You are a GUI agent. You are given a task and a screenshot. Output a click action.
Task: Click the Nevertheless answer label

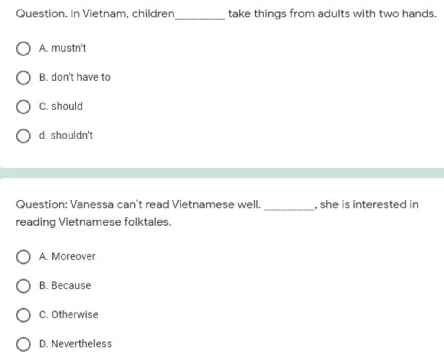pyautogui.click(x=82, y=344)
